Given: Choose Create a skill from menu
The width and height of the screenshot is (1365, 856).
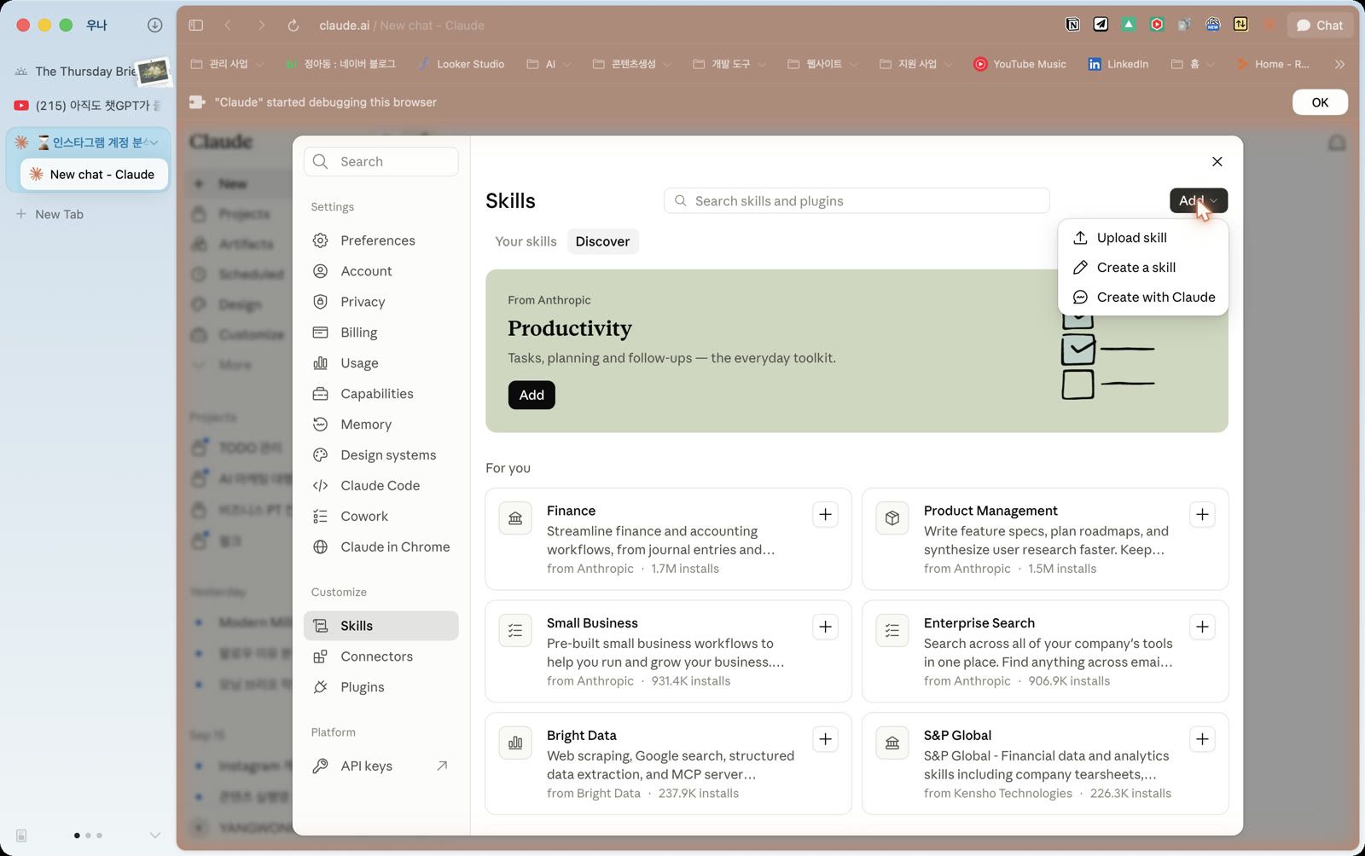Looking at the screenshot, I should pyautogui.click(x=1142, y=268).
